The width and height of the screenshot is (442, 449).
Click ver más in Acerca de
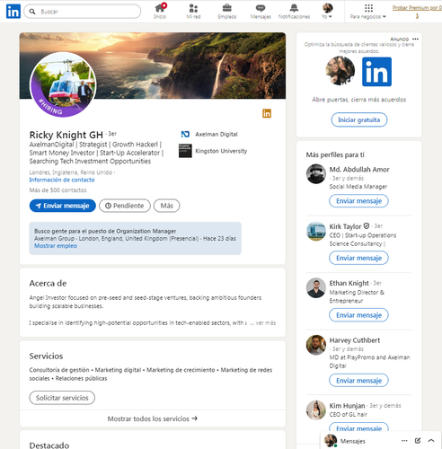(265, 322)
